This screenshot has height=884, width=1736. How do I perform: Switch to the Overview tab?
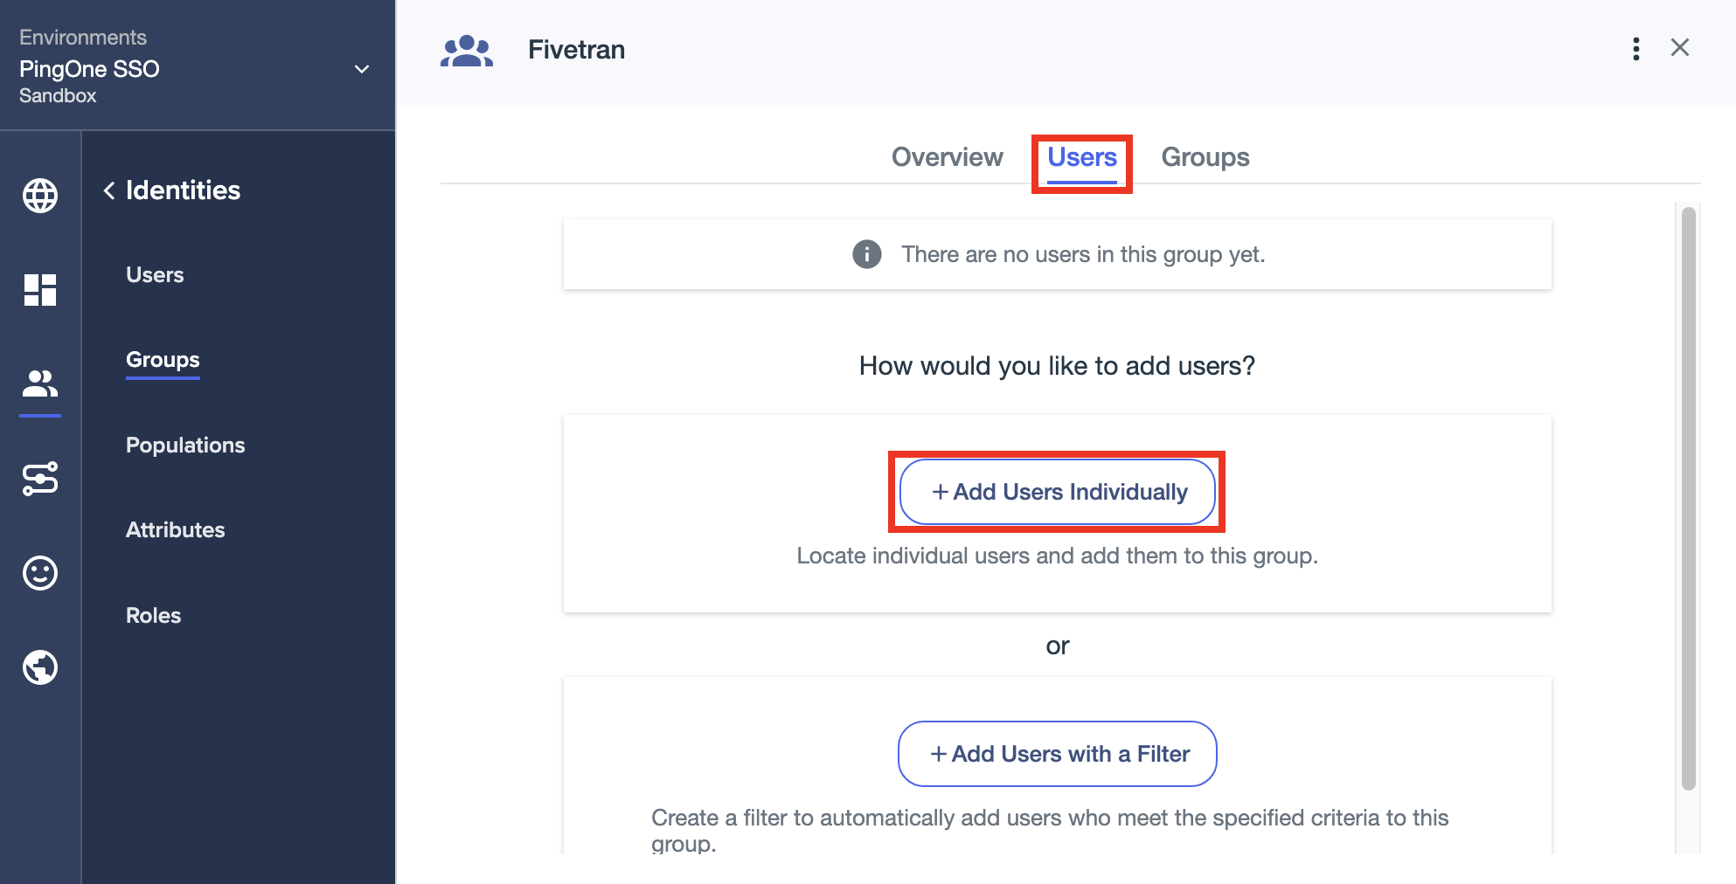tap(948, 157)
